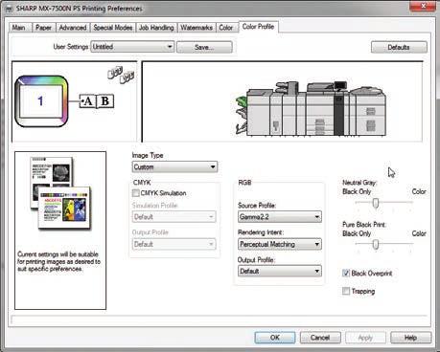Open the RGB Source Profile dropdown
440x352 pixels.
click(280, 217)
